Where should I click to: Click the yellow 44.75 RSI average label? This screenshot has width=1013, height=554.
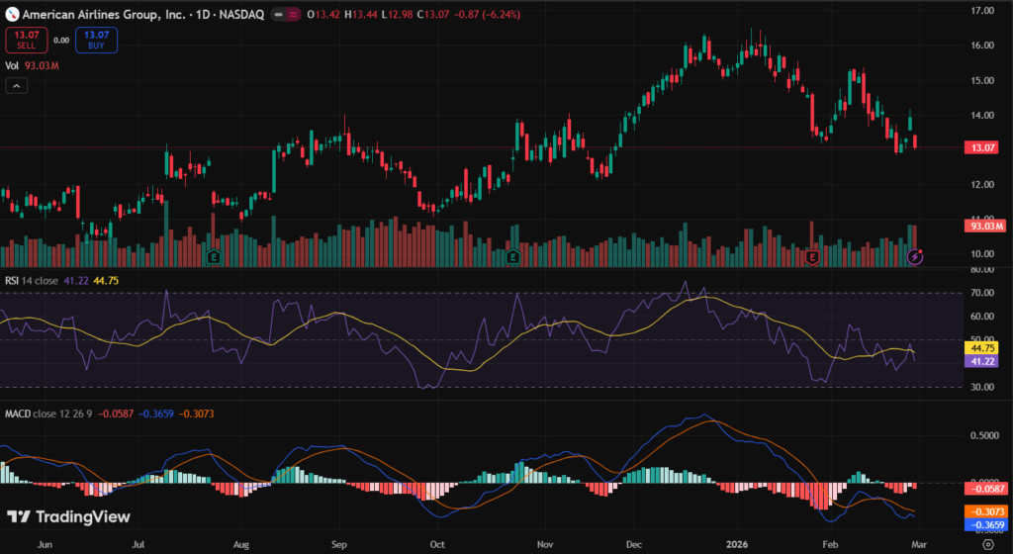pos(984,348)
